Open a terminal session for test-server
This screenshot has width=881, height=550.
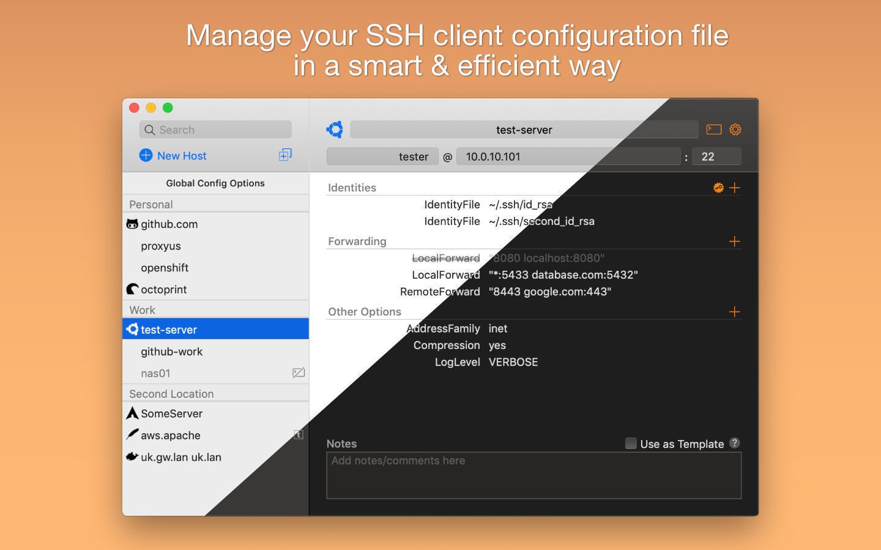pyautogui.click(x=713, y=130)
